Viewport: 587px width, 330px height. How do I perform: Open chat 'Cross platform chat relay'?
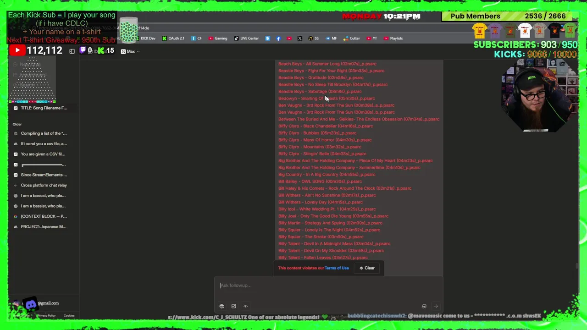pyautogui.click(x=40, y=185)
